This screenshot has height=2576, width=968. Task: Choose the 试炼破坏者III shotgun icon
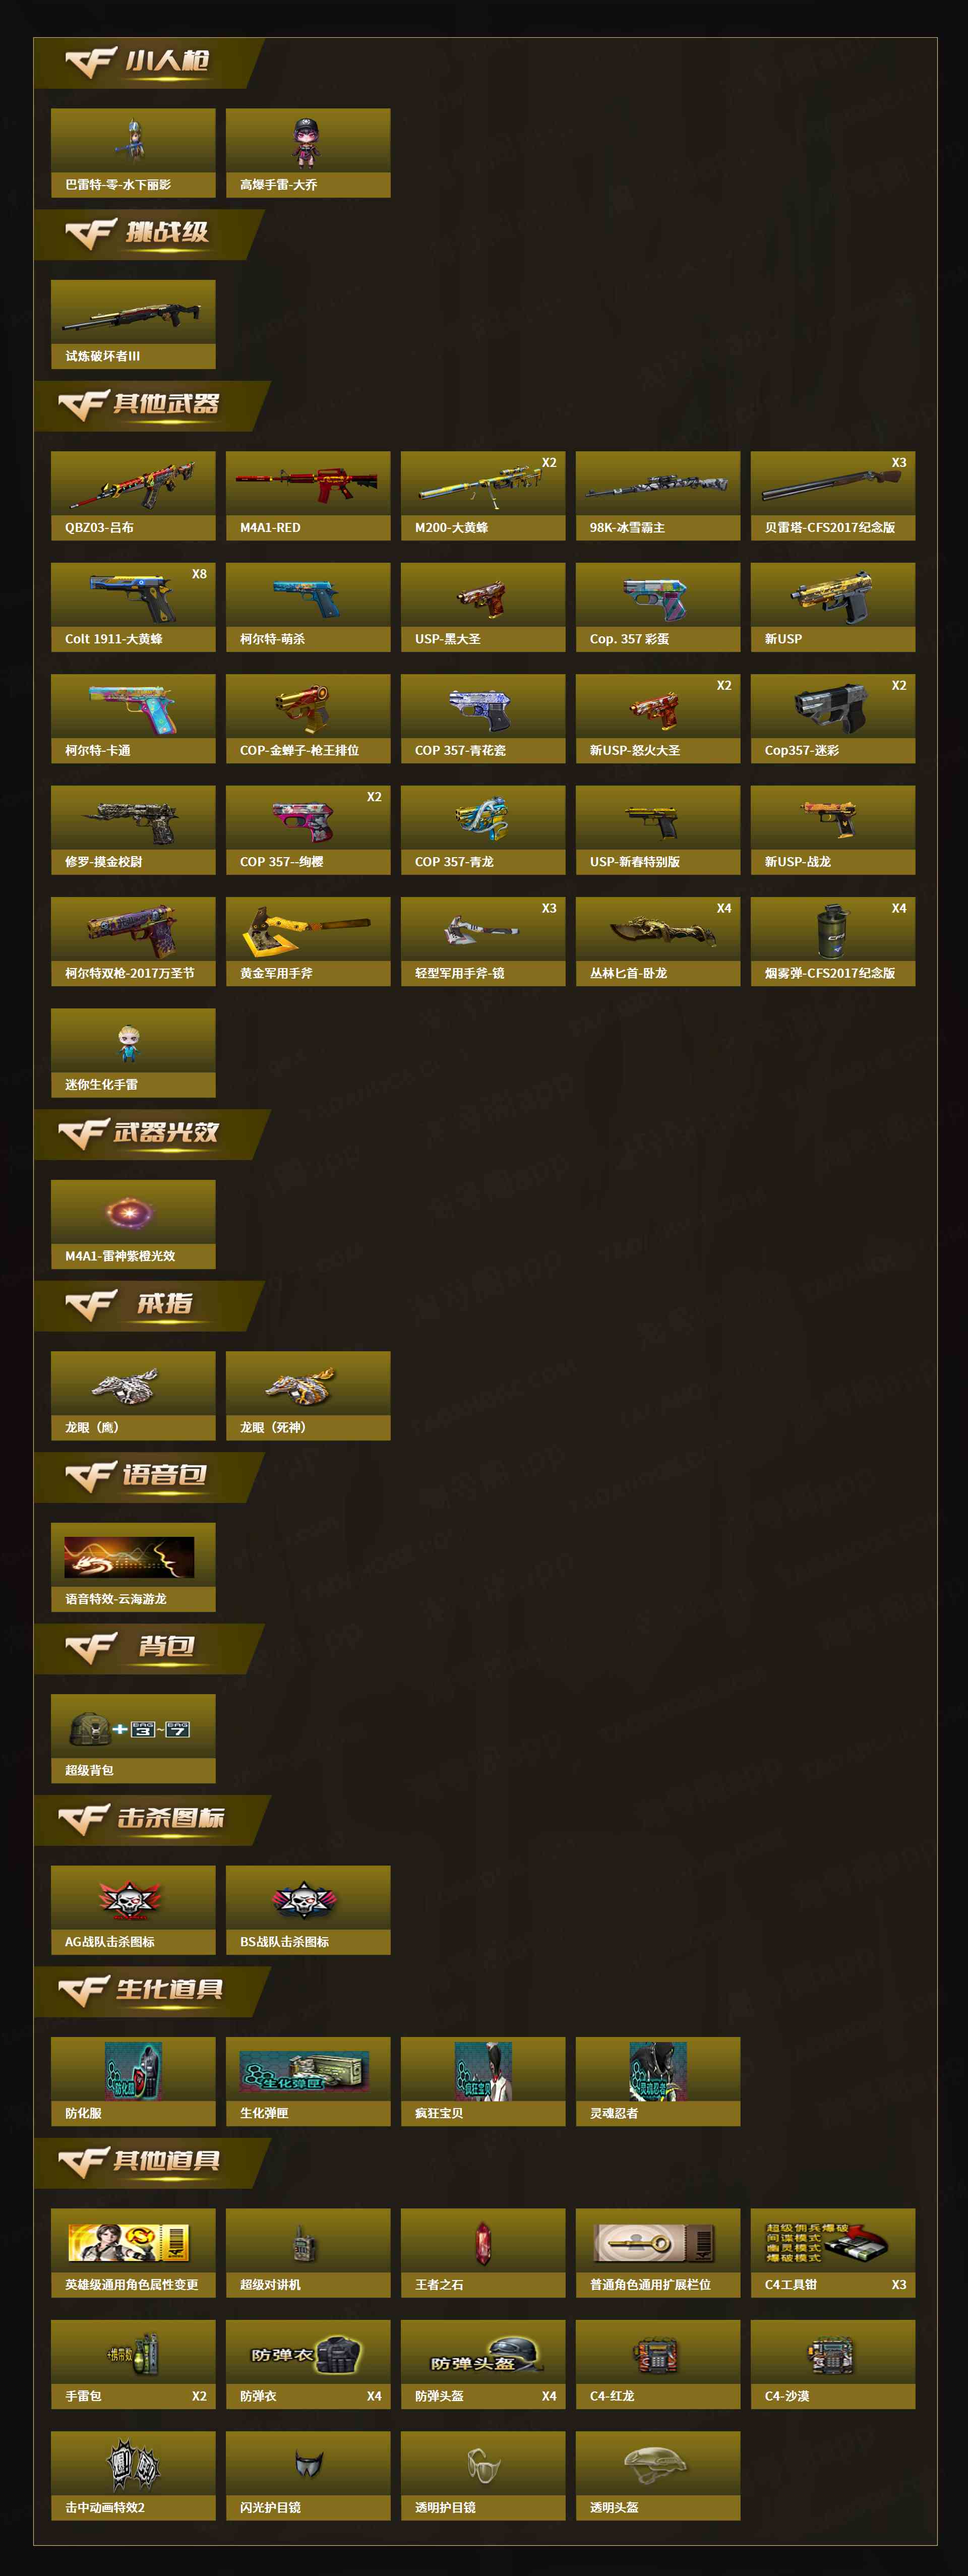coord(131,314)
